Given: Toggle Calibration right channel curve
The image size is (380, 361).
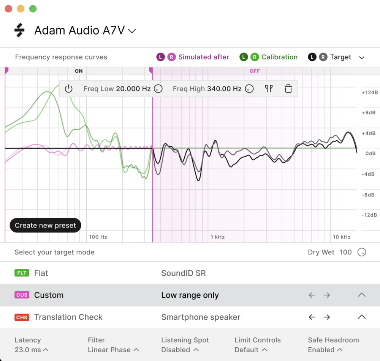Looking at the screenshot, I should tap(255, 57).
